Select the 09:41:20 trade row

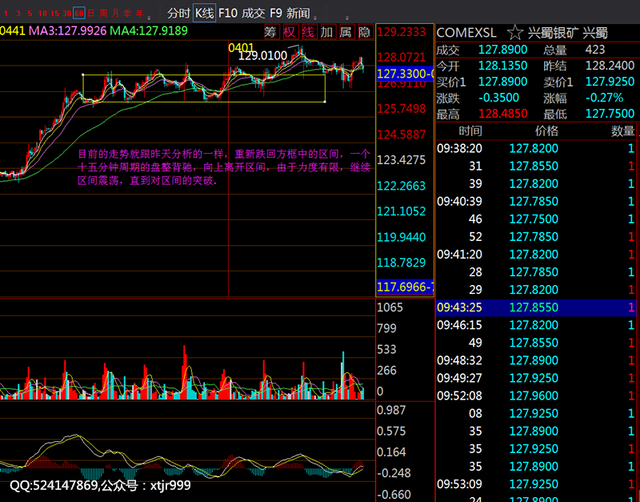tap(536, 255)
